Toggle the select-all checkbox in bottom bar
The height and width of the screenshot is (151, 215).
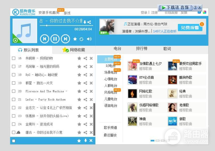14,141
